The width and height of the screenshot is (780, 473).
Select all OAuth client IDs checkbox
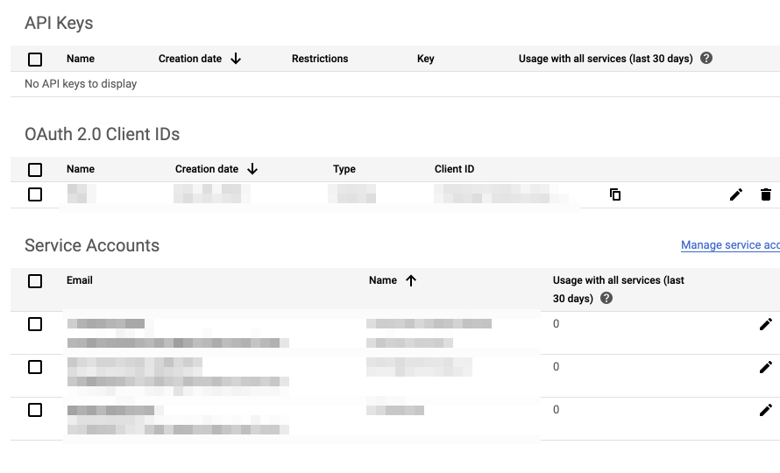click(x=35, y=170)
